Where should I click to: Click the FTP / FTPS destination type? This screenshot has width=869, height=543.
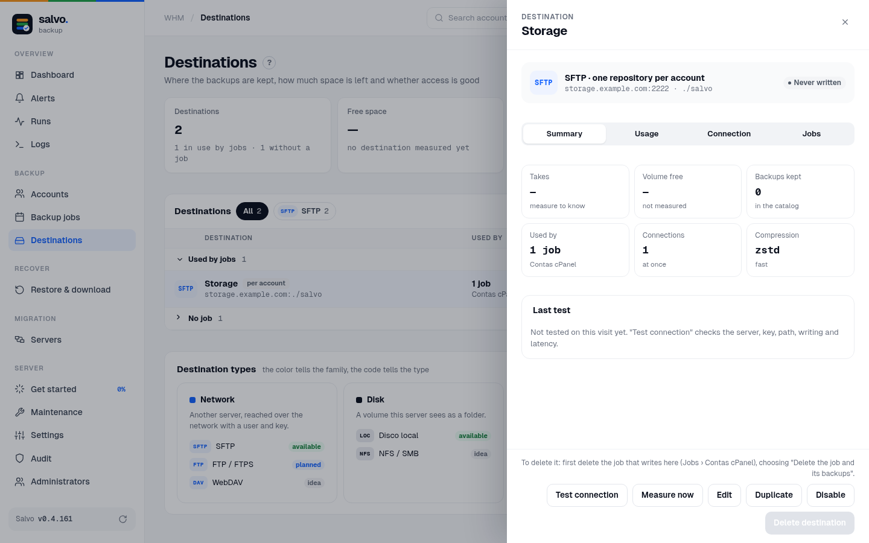pos(257,465)
